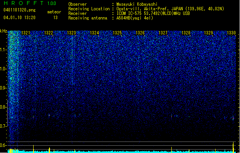Click the meteor count value 13

click(55, 18)
